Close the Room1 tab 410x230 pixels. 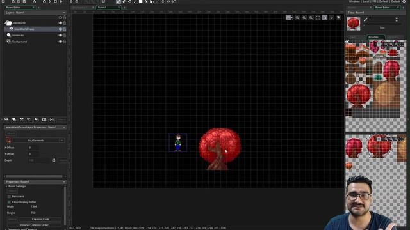click(119, 8)
